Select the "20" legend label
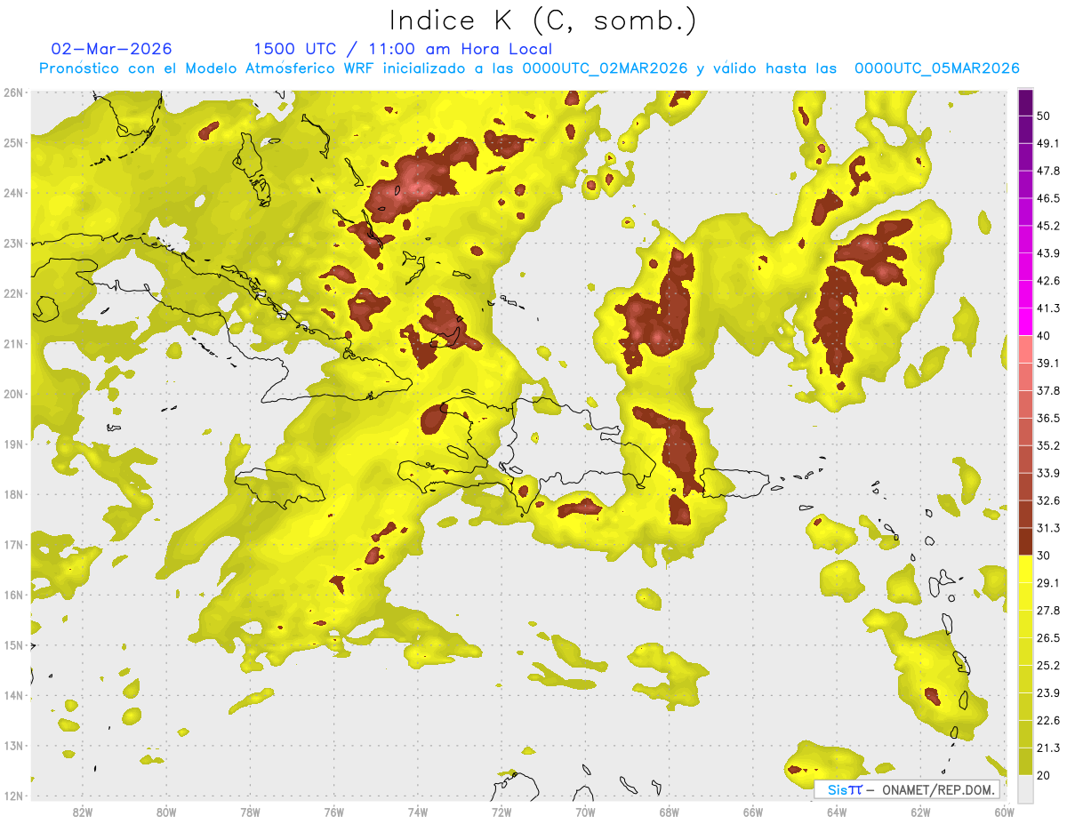1067x824 pixels. tap(1045, 775)
